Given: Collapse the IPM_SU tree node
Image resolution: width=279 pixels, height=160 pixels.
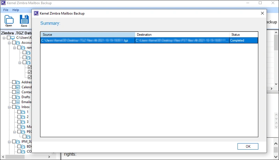Looking at the screenshot, I should [9, 142].
